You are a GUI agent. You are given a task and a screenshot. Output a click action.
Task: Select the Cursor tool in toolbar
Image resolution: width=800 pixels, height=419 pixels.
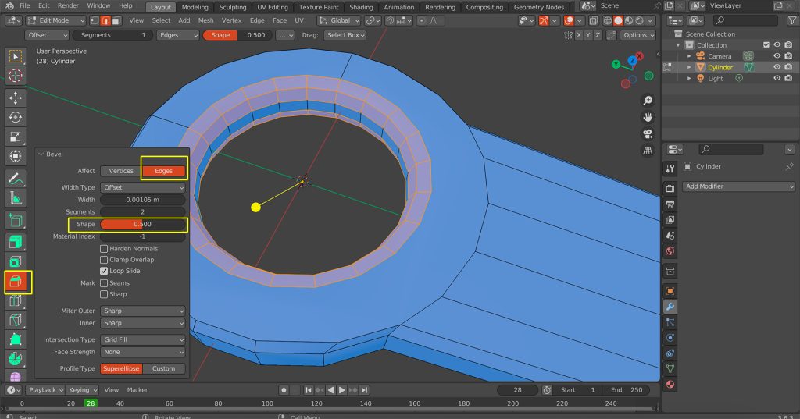pos(16,76)
